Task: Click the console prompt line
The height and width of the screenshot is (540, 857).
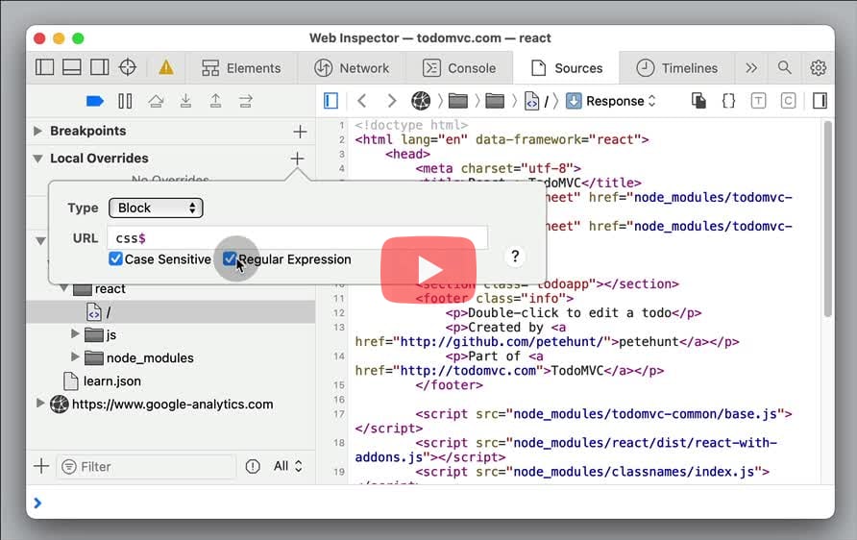Action: click(430, 503)
